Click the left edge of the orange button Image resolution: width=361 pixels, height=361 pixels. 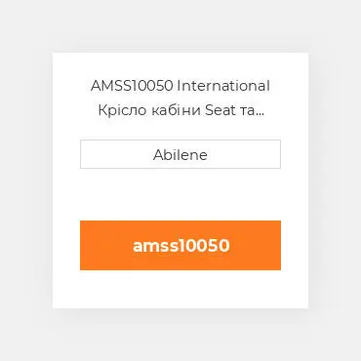pyautogui.click(x=85, y=245)
